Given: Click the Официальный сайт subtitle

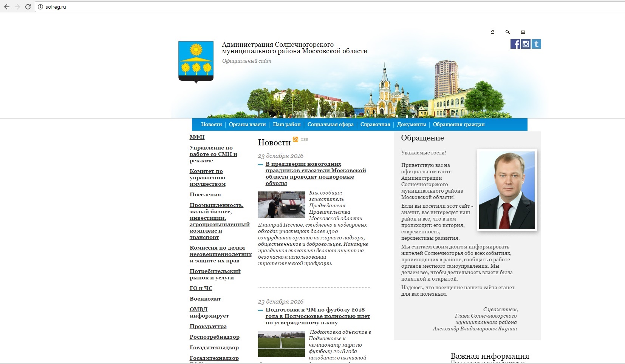Looking at the screenshot, I should tap(247, 61).
